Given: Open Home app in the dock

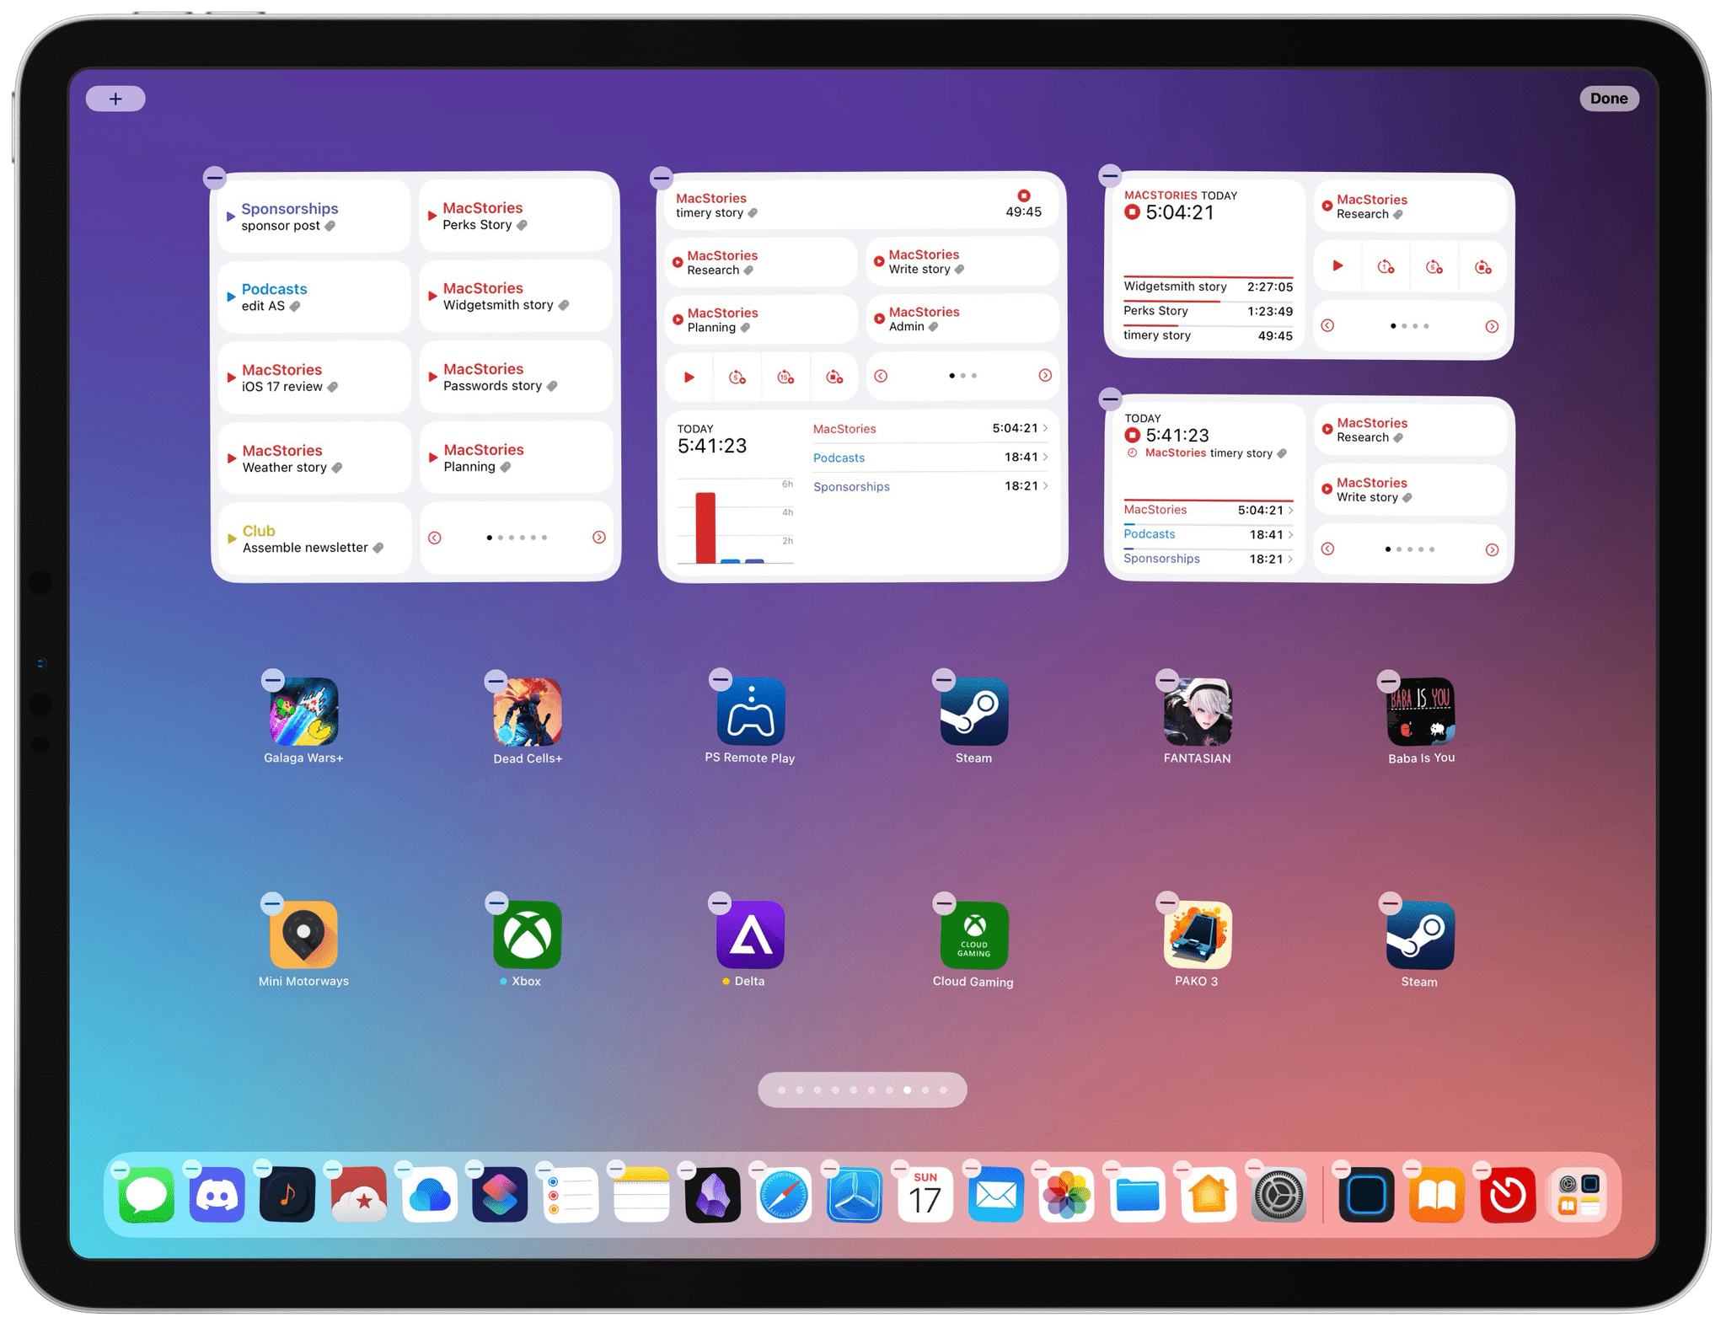Looking at the screenshot, I should [x=1209, y=1195].
